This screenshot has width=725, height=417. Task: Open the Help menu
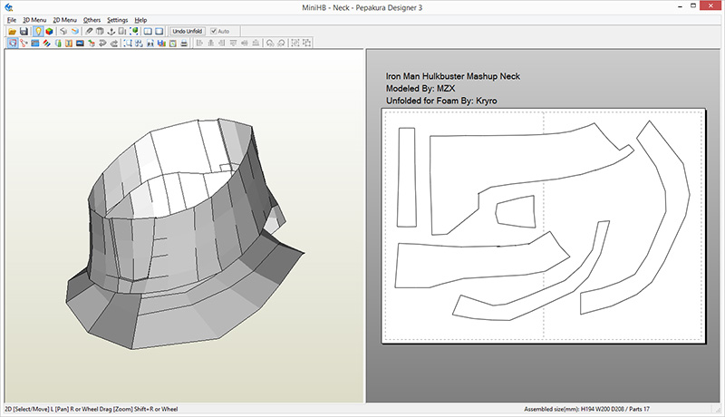coord(140,20)
